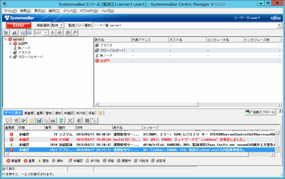Viewport: 285px width, 179px height.
Task: Collapse the server1 tree node
Action: click(x=5, y=39)
